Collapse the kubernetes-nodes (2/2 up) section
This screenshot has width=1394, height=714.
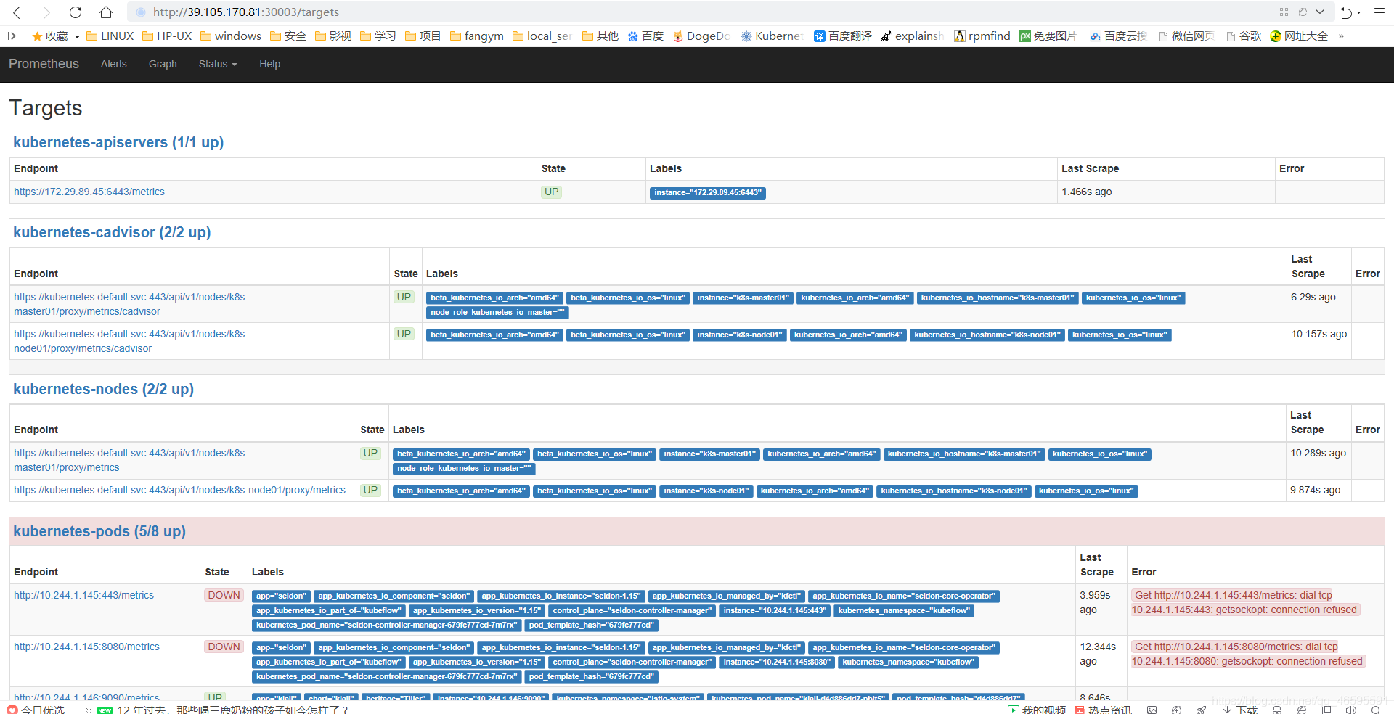(103, 389)
